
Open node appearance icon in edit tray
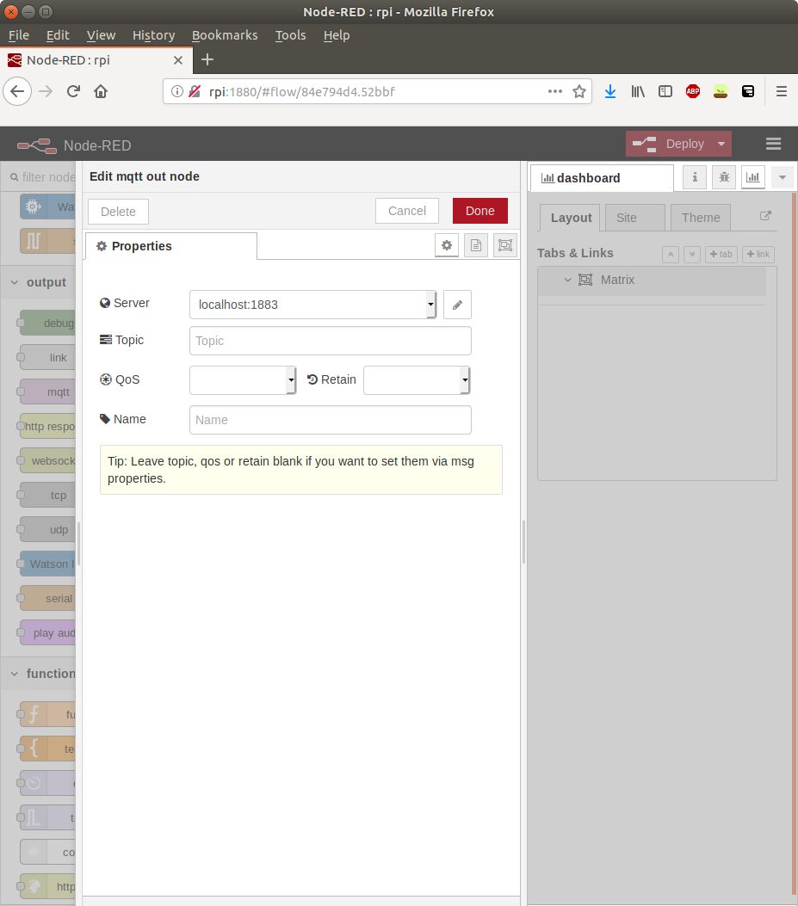point(504,245)
